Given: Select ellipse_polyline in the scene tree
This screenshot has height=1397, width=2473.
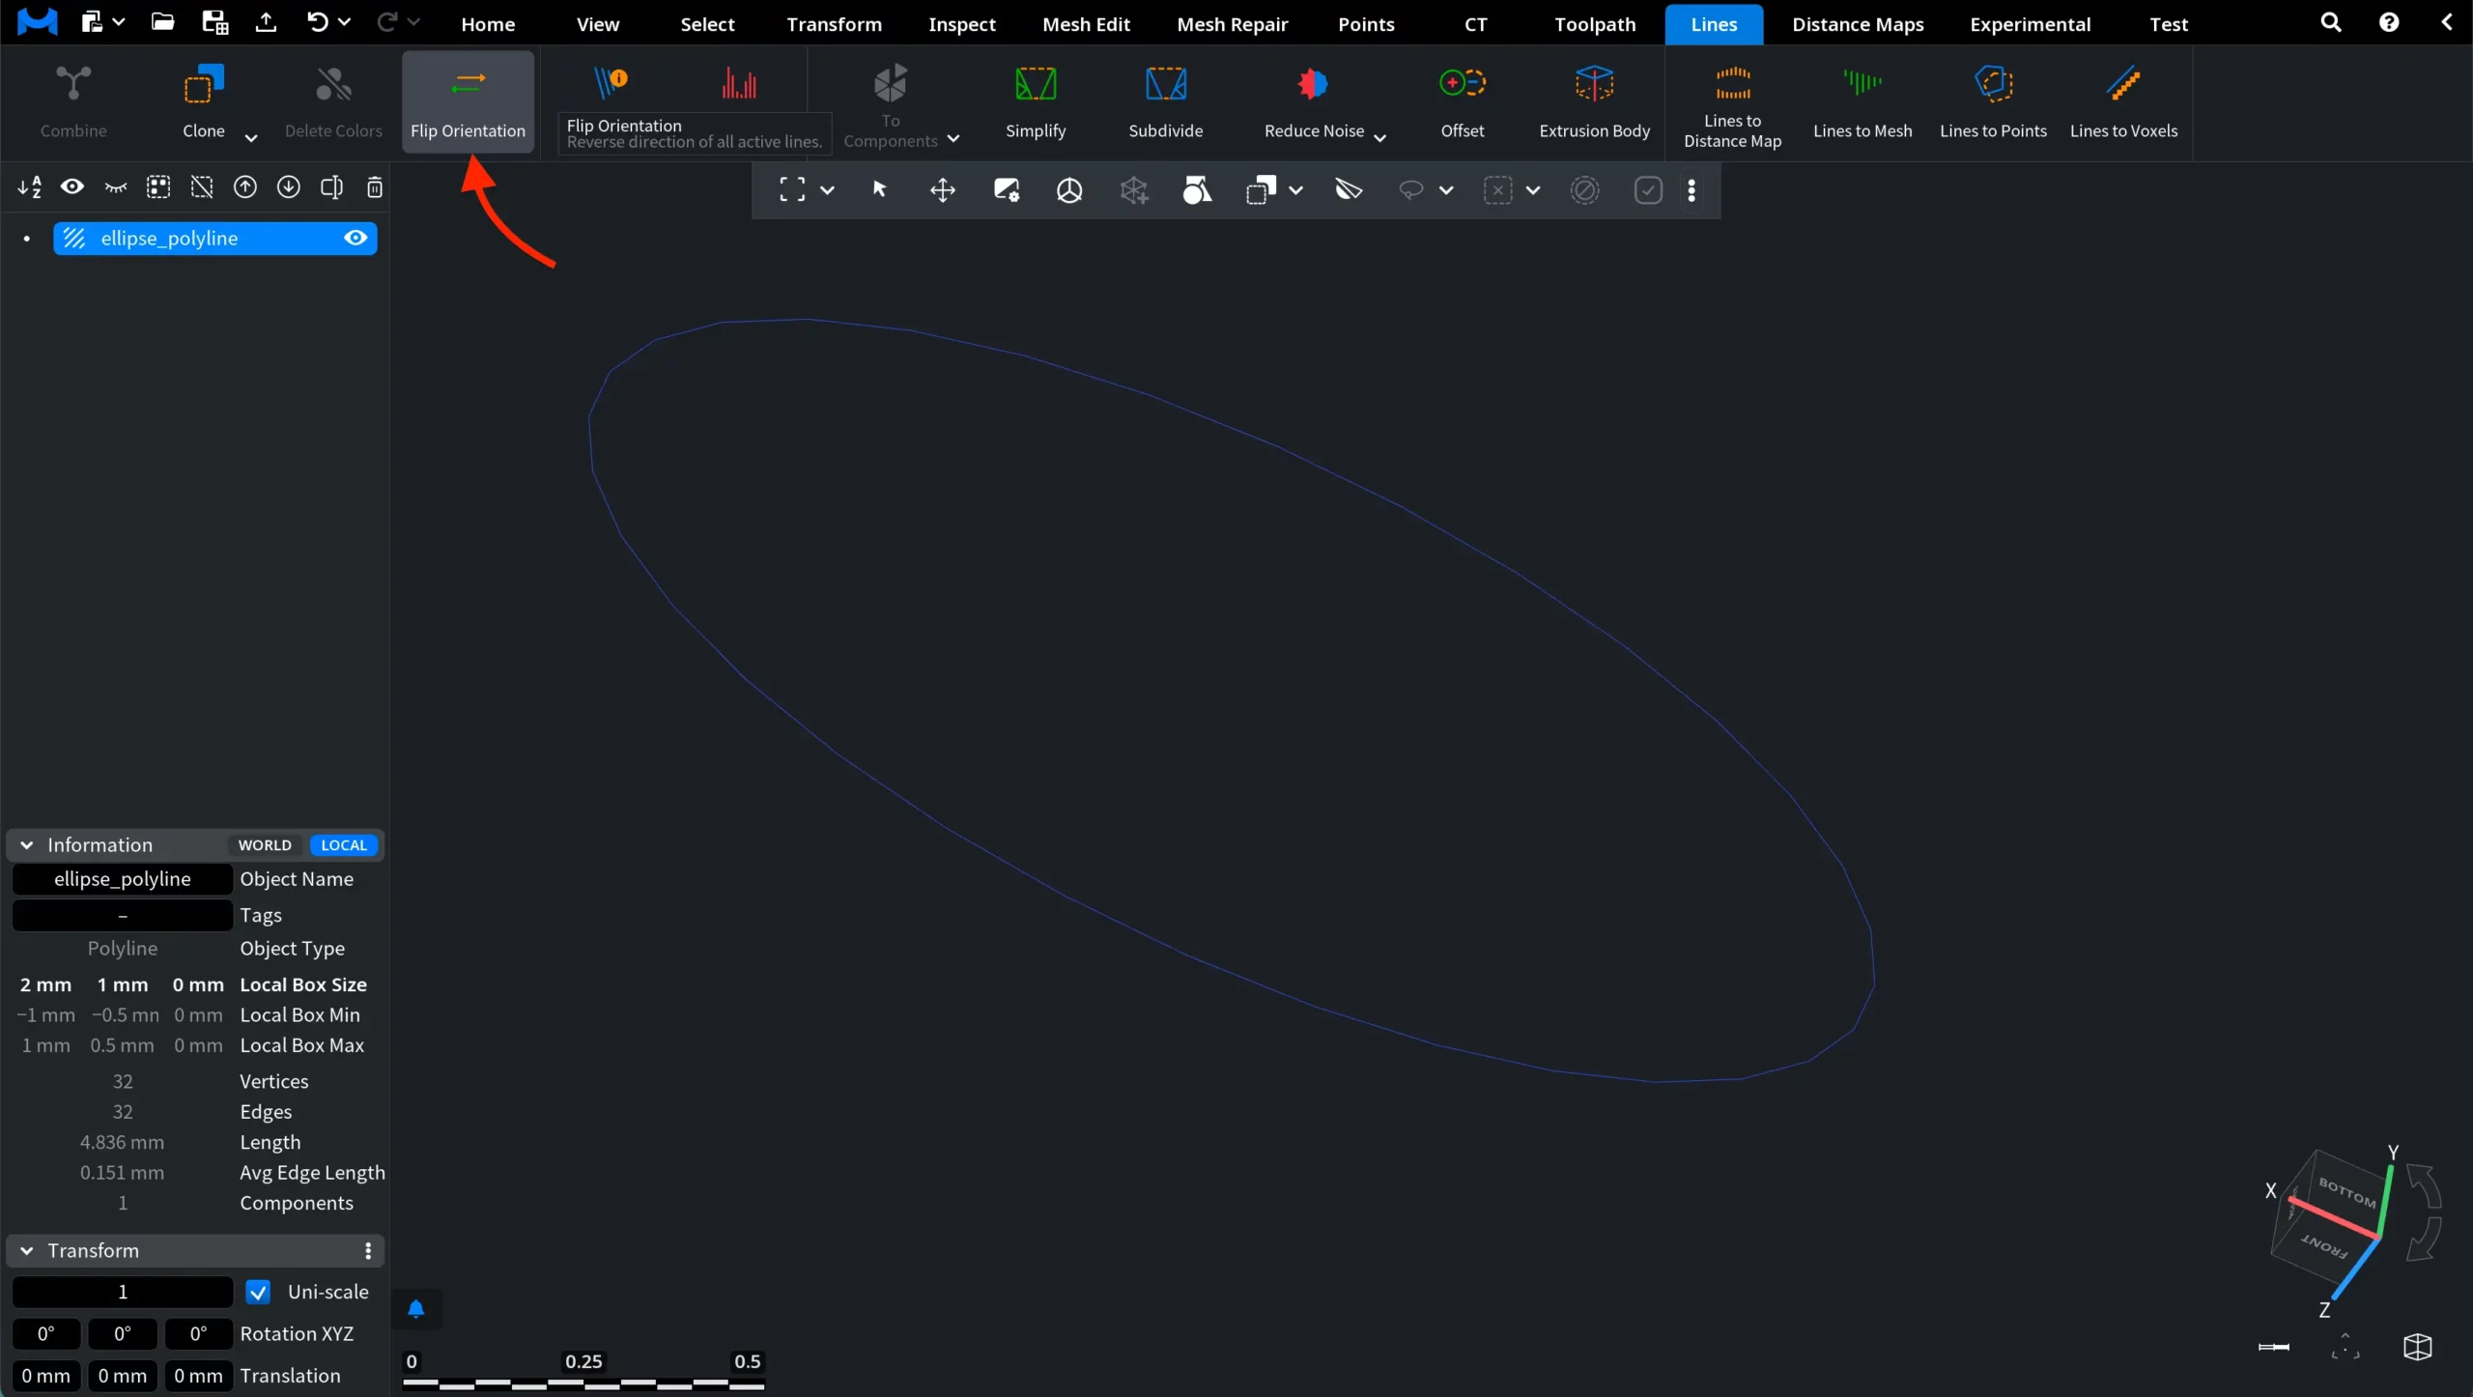Looking at the screenshot, I should point(214,238).
